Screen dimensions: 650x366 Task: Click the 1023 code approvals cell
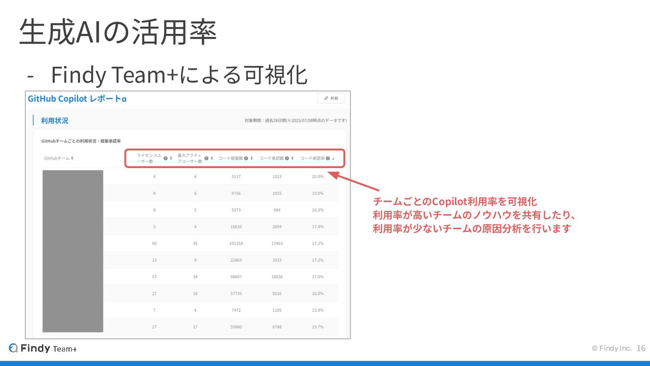277,177
